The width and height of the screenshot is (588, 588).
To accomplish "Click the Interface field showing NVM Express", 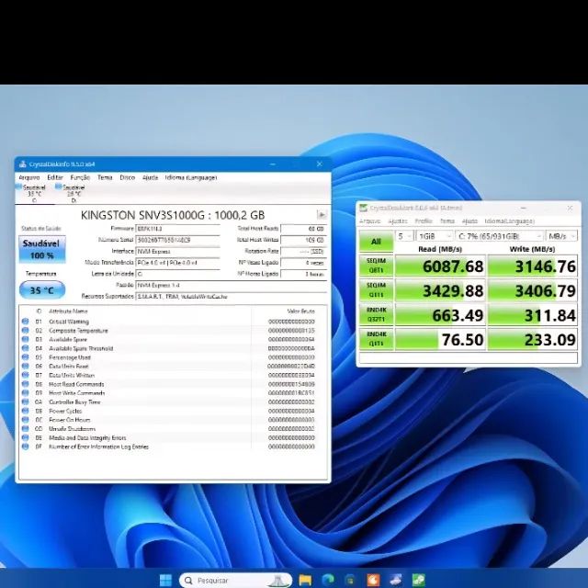I will [x=177, y=251].
